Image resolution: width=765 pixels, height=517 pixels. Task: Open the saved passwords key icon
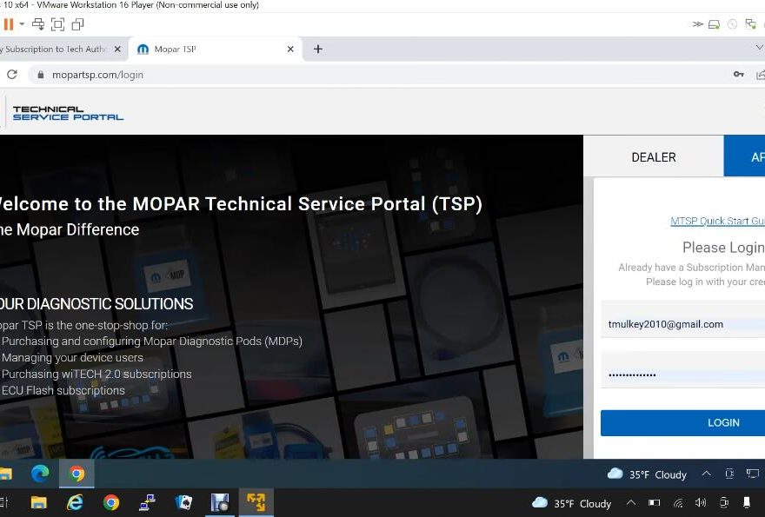pyautogui.click(x=739, y=74)
